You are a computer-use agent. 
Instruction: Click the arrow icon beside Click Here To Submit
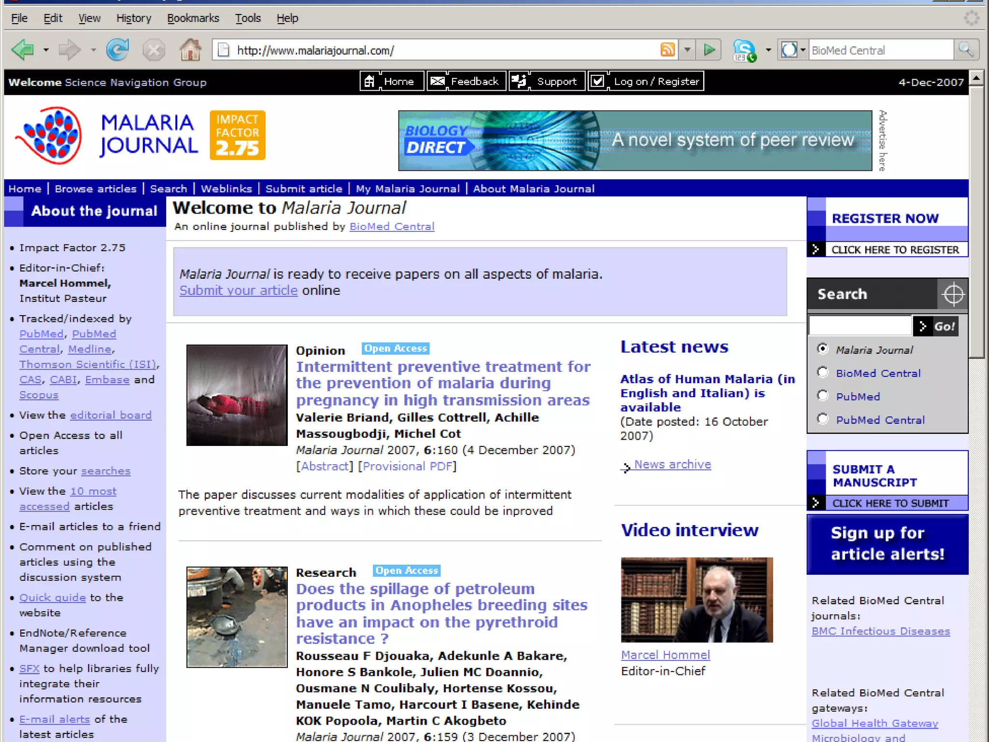(816, 503)
